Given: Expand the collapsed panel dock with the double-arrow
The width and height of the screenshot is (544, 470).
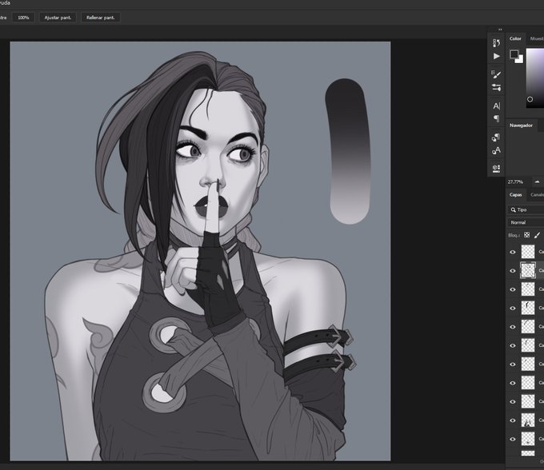Looking at the screenshot, I should (500, 30).
